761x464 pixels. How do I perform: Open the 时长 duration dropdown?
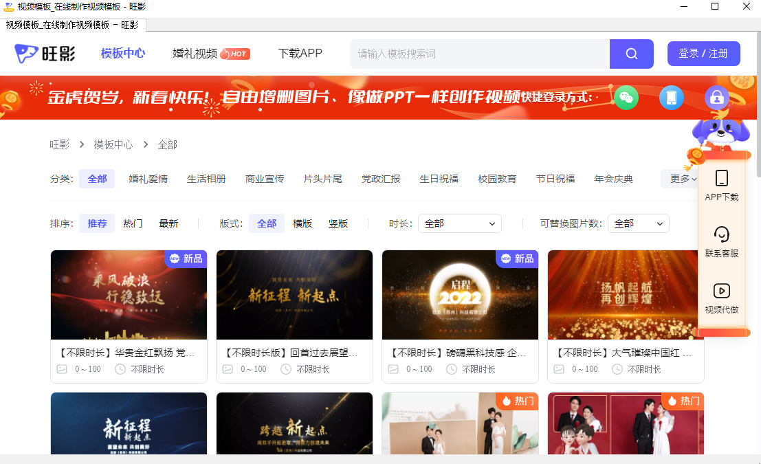pyautogui.click(x=459, y=223)
